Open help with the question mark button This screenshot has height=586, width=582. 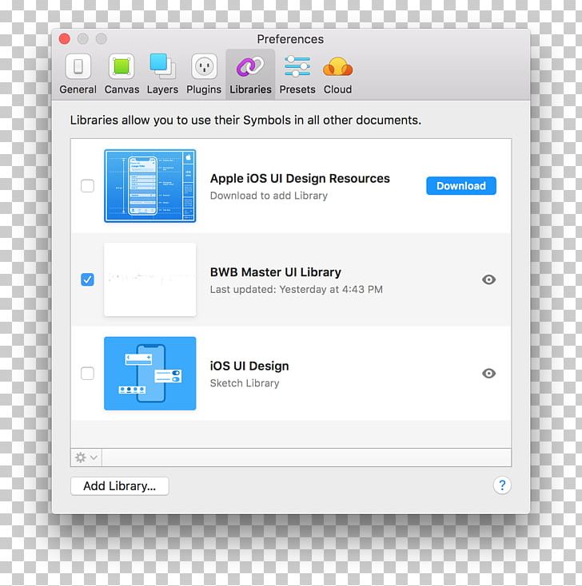[x=502, y=485]
